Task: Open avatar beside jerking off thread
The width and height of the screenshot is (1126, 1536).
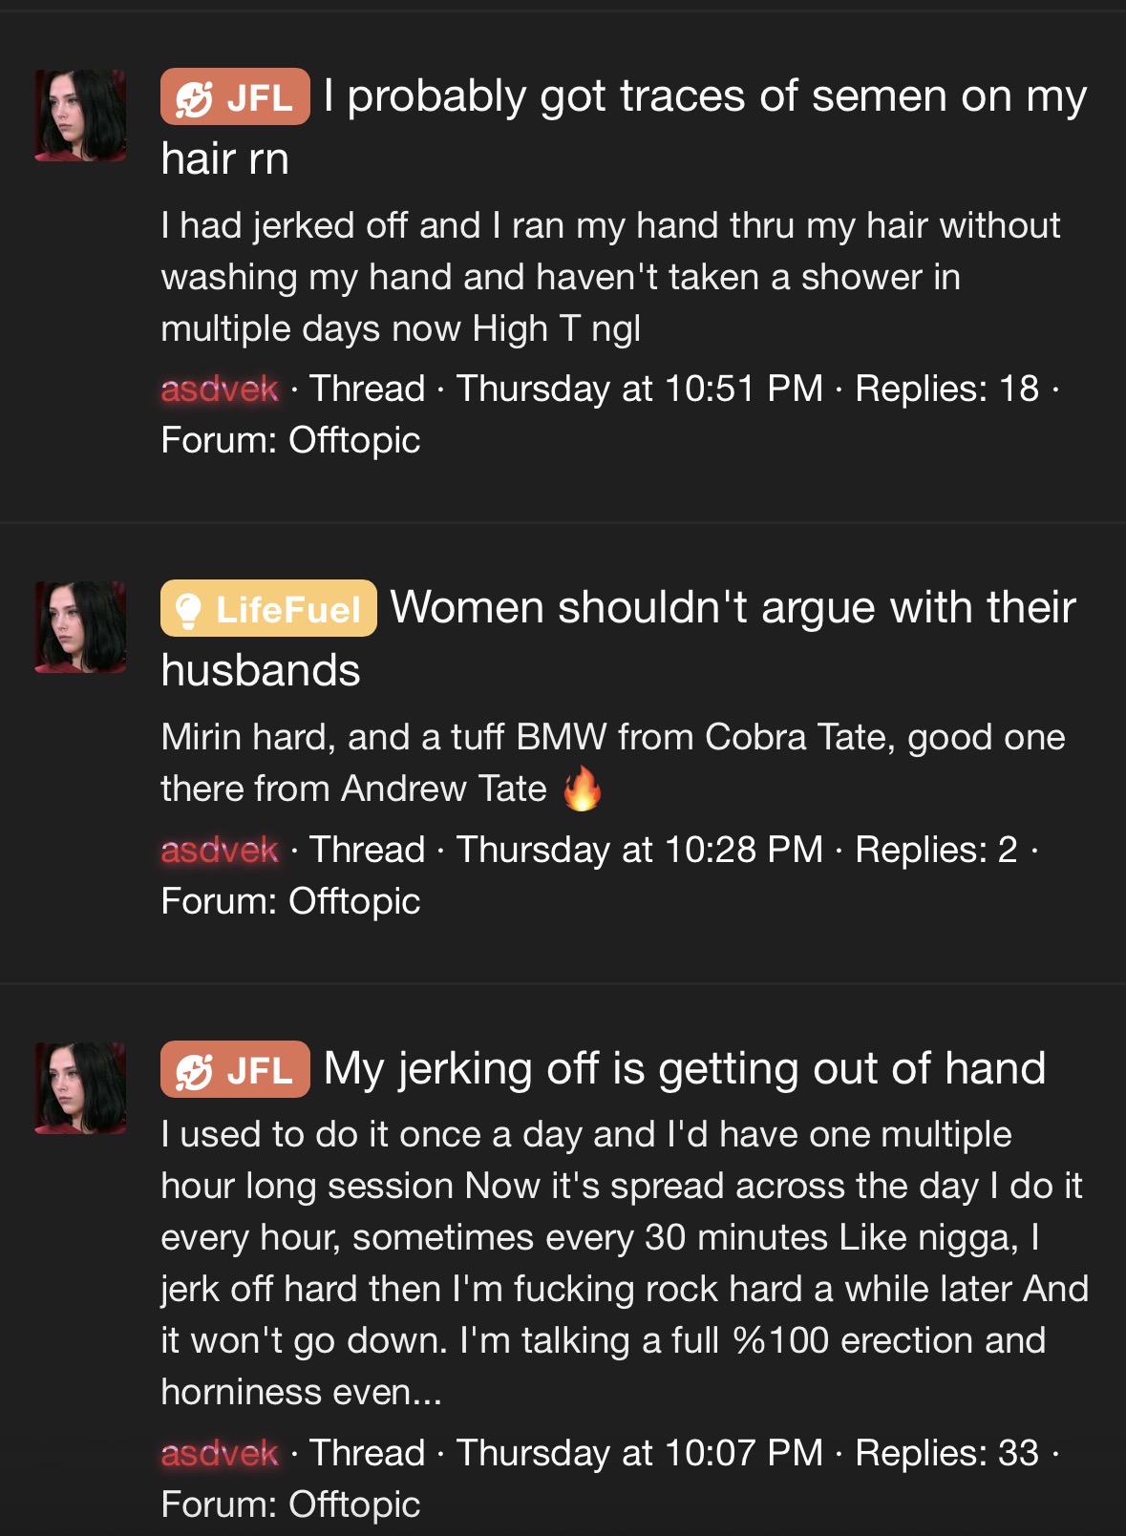Action: pyautogui.click(x=80, y=1088)
